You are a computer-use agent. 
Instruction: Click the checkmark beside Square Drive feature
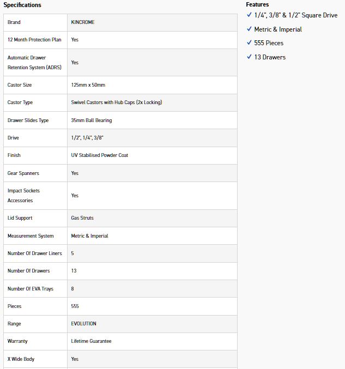[x=249, y=15]
